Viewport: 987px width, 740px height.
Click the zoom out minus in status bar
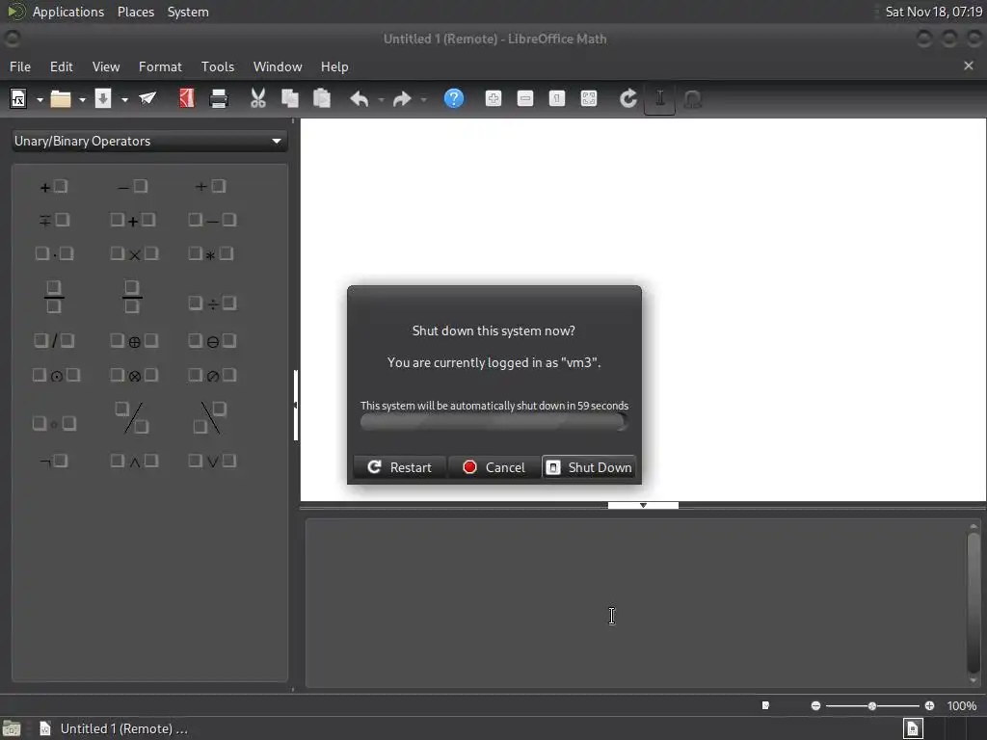click(x=815, y=706)
